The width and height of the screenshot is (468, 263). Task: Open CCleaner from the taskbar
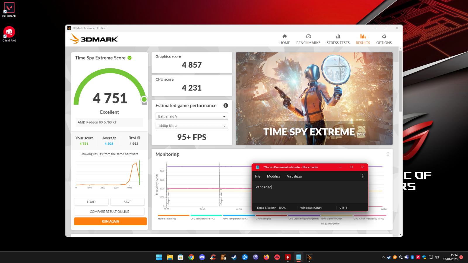[x=213, y=257]
